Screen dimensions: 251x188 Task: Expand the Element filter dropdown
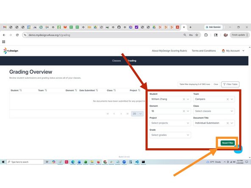click(188, 111)
